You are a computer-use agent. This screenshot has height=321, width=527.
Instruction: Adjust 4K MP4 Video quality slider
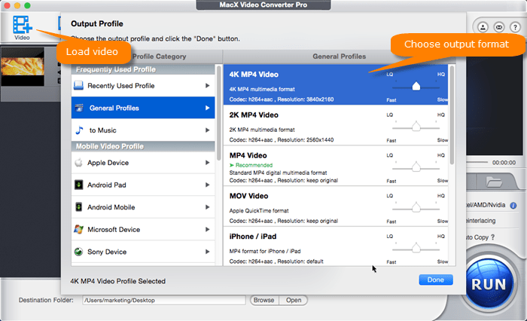pyautogui.click(x=416, y=87)
